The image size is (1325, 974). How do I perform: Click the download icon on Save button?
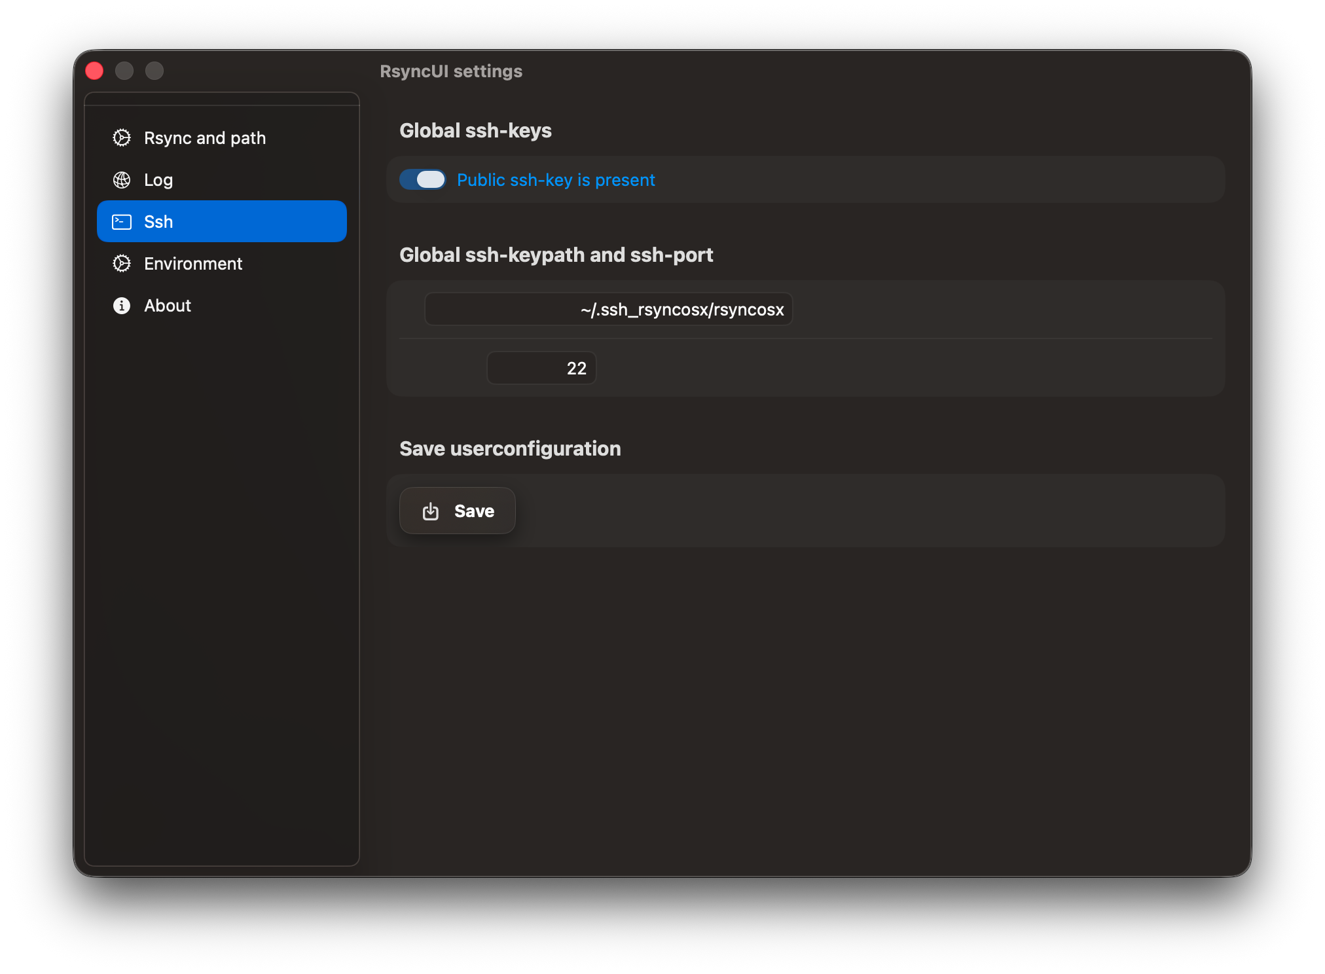coord(431,511)
